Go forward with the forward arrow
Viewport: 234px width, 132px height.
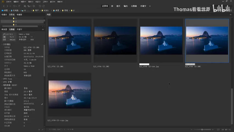(7, 6)
